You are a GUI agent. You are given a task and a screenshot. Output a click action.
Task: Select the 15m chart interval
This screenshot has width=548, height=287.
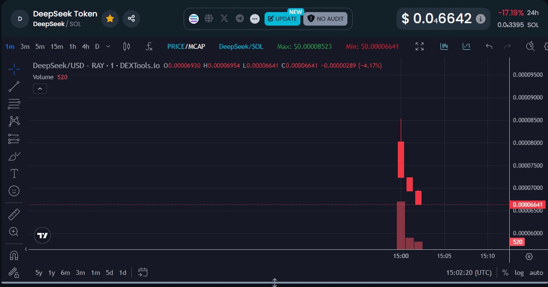point(57,46)
